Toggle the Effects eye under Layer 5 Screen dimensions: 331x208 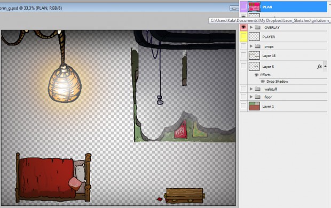tap(256, 75)
